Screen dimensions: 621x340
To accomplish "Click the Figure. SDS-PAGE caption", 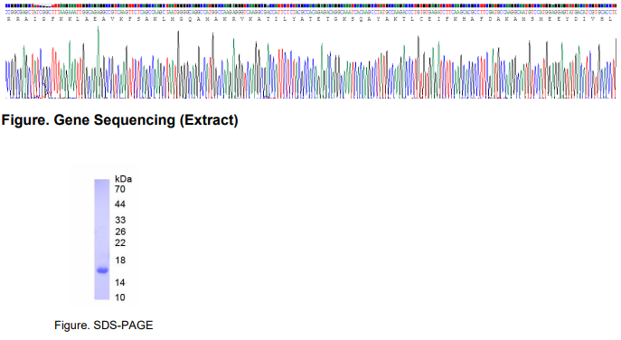I will pyautogui.click(x=103, y=326).
